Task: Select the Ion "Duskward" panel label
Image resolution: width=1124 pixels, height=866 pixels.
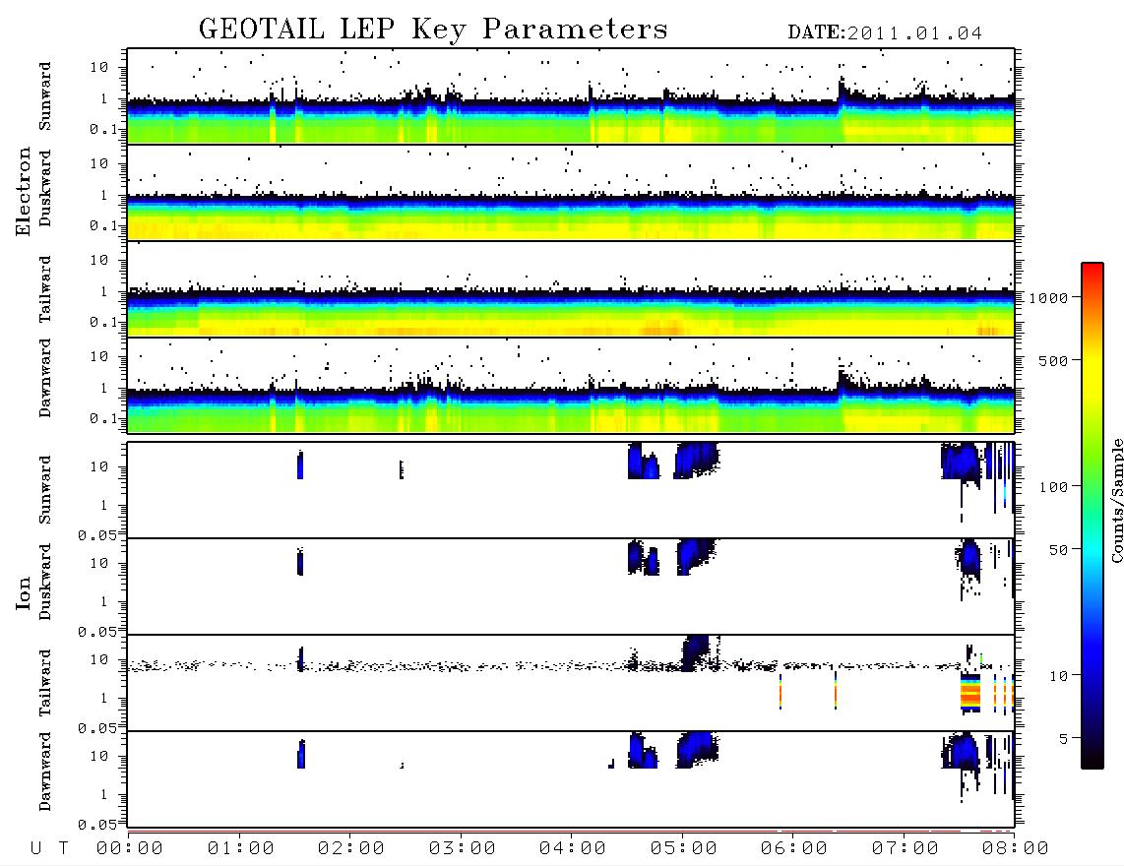Action: point(45,583)
